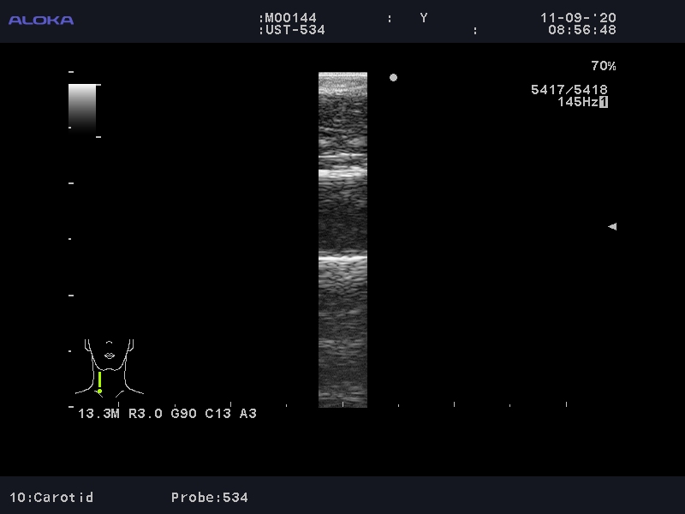Click the ALOKA logo
685x514 pixels.
coord(41,20)
